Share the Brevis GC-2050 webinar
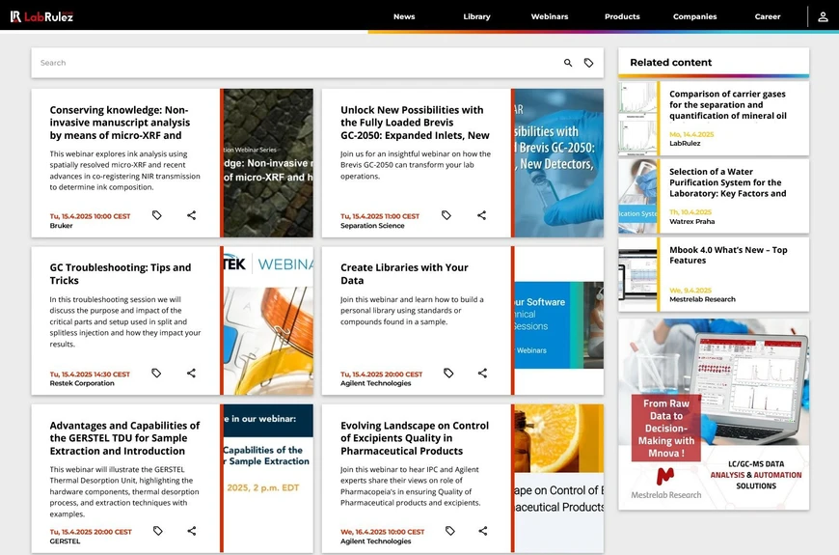The width and height of the screenshot is (839, 555). [x=481, y=215]
